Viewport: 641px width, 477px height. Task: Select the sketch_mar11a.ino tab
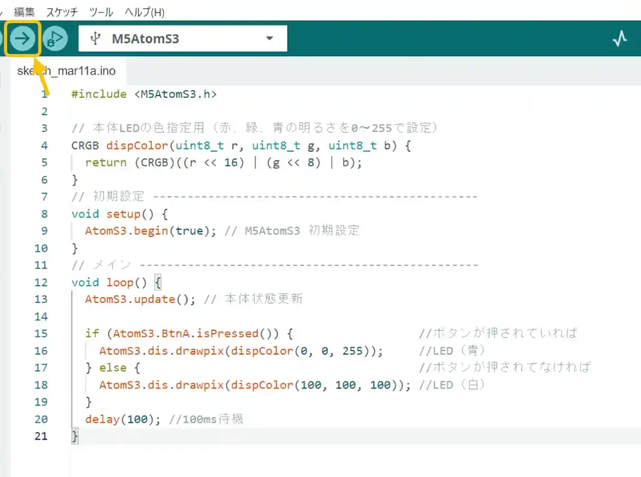pos(66,71)
